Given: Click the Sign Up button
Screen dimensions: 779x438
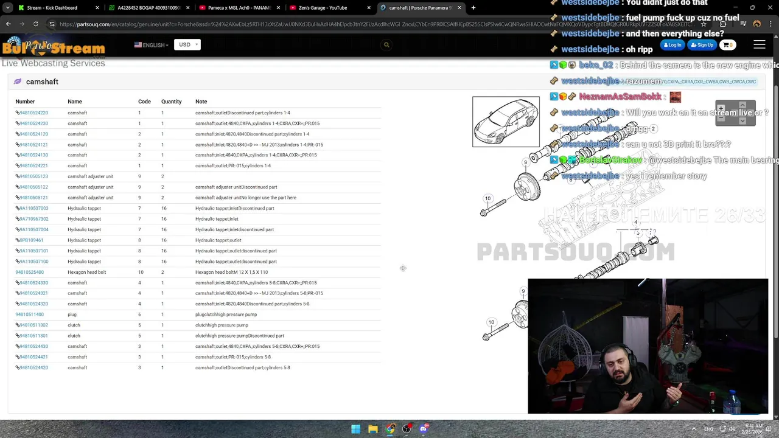Looking at the screenshot, I should pyautogui.click(x=702, y=45).
